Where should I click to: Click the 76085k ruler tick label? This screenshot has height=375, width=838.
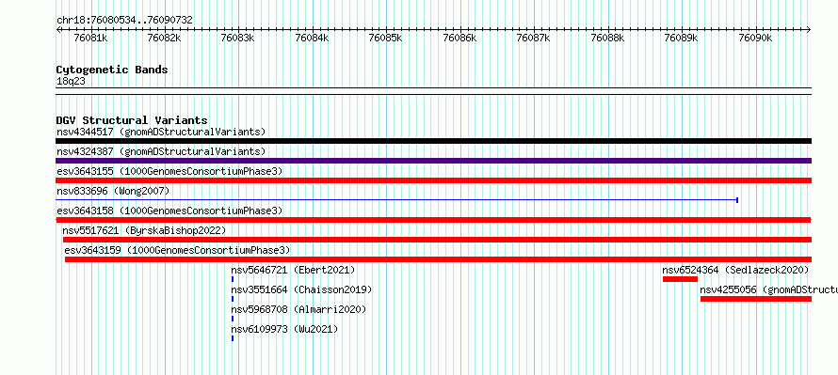386,38
